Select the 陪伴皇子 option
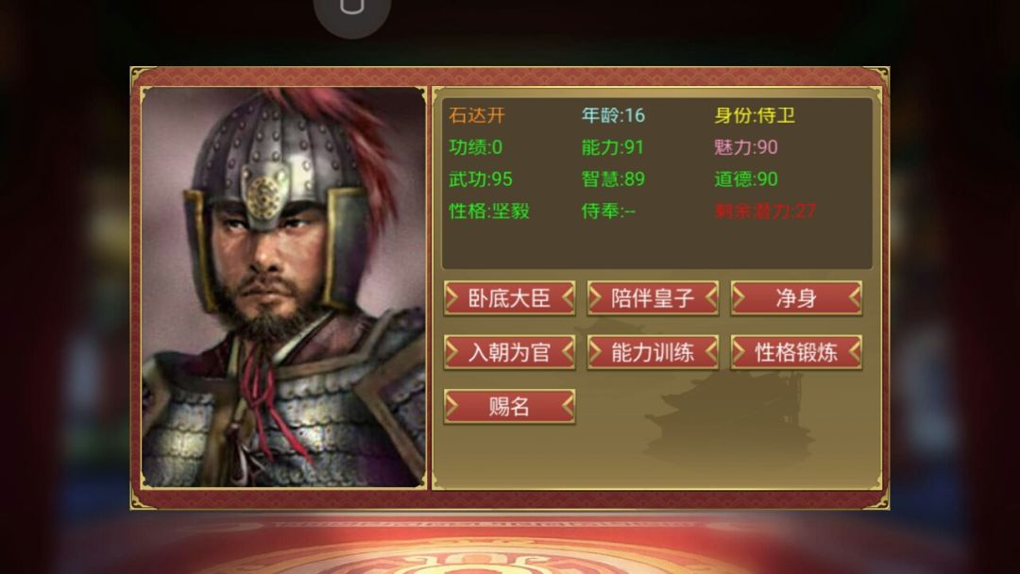 [653, 298]
